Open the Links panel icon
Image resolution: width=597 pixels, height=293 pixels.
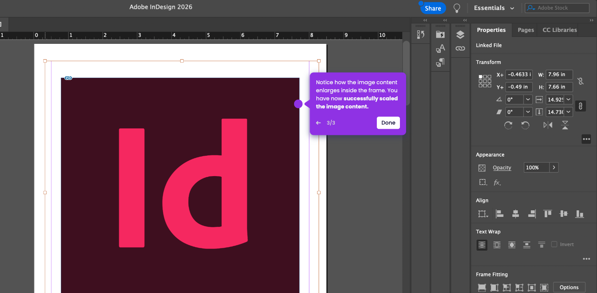[x=460, y=48]
